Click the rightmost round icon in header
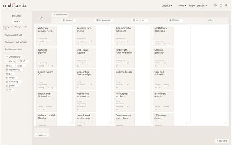This screenshot has height=145, width=232. tap(226, 5)
